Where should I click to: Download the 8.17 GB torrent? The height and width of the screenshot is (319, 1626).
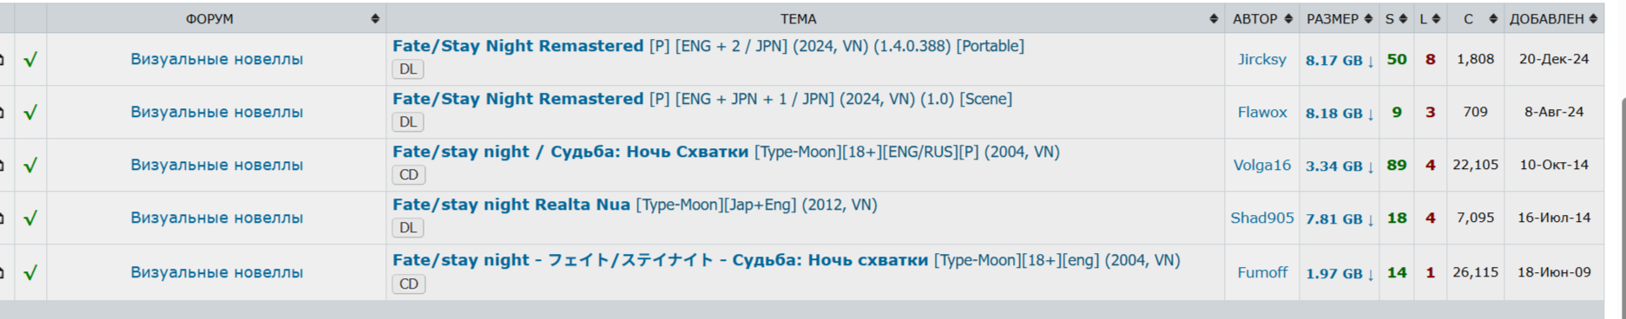tap(1340, 61)
